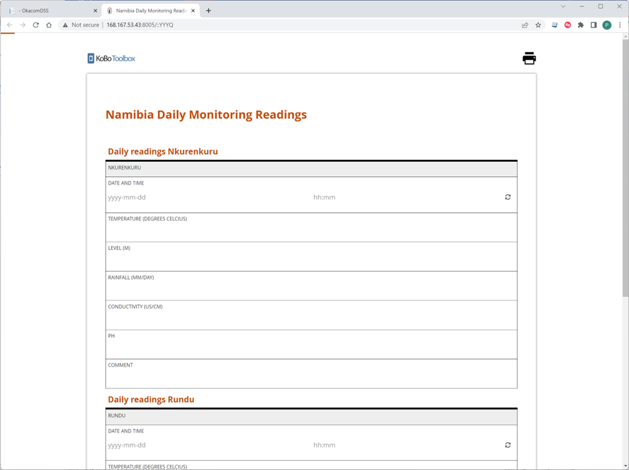Click RUNDU group header row

click(311, 416)
